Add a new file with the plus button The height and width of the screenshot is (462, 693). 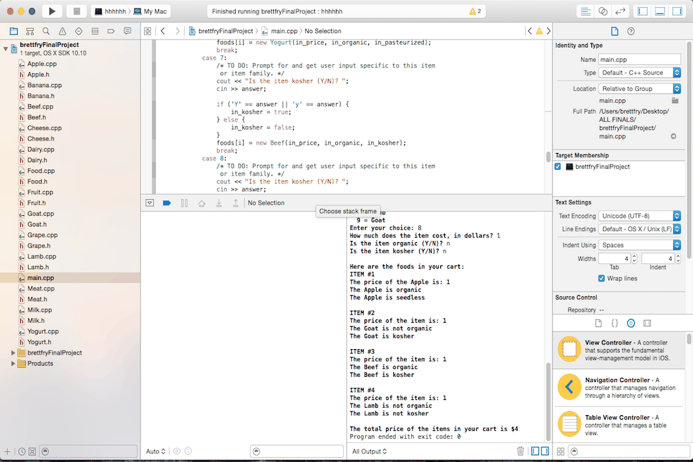coord(7,451)
